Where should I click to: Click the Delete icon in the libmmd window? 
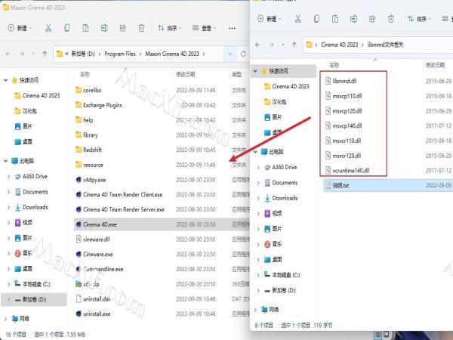point(391,19)
